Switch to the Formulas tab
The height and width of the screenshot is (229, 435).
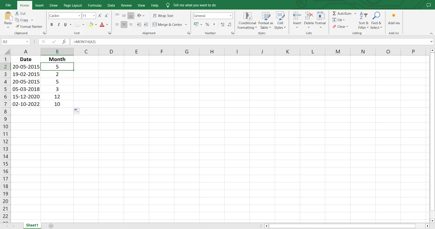[x=95, y=5]
